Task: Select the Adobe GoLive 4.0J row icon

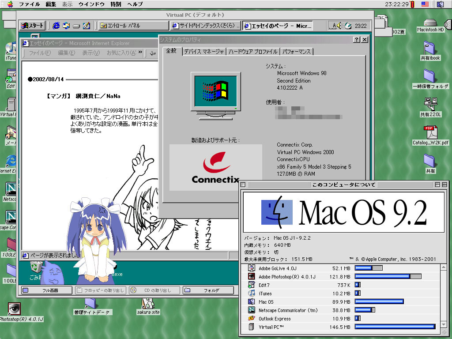Action: tap(251, 268)
